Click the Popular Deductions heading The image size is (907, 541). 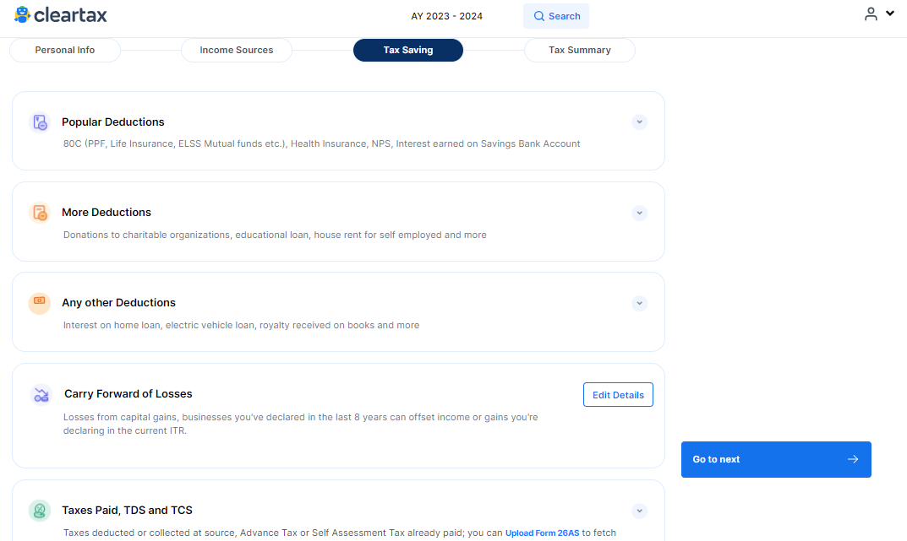point(113,122)
